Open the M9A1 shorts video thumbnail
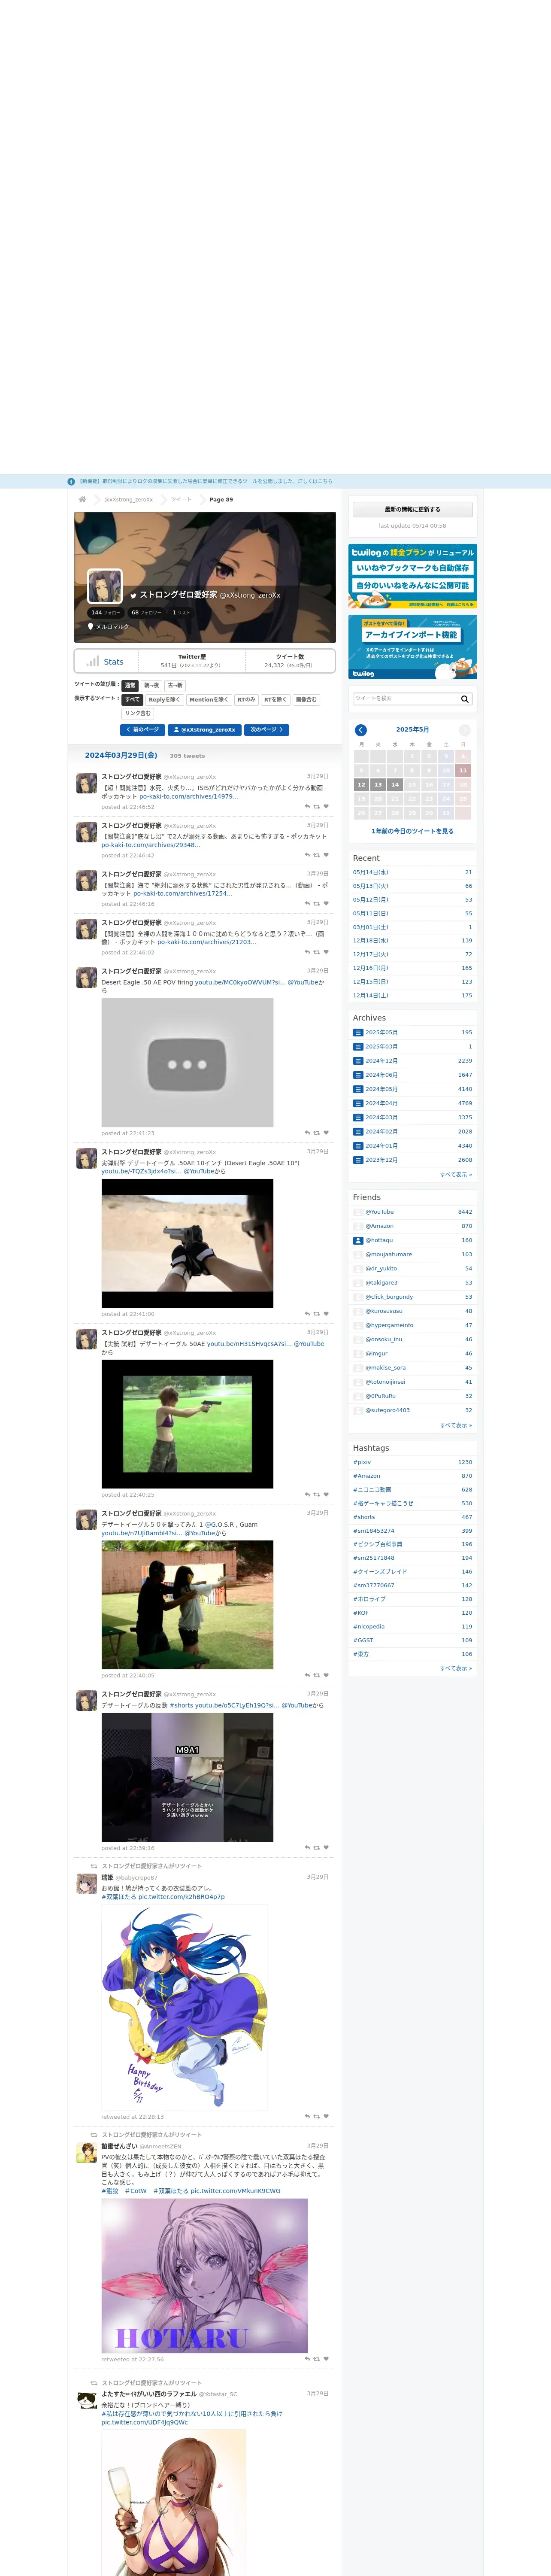 [187, 1777]
